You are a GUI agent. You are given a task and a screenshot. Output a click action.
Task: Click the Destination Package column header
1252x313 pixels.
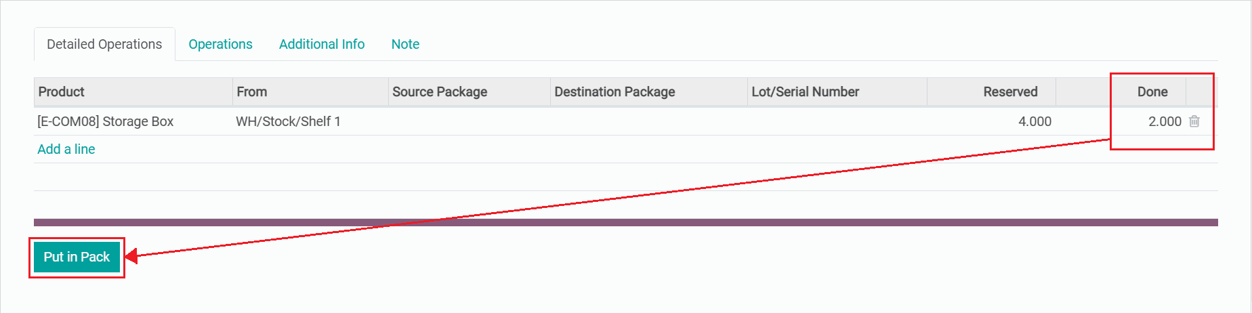[x=614, y=91]
